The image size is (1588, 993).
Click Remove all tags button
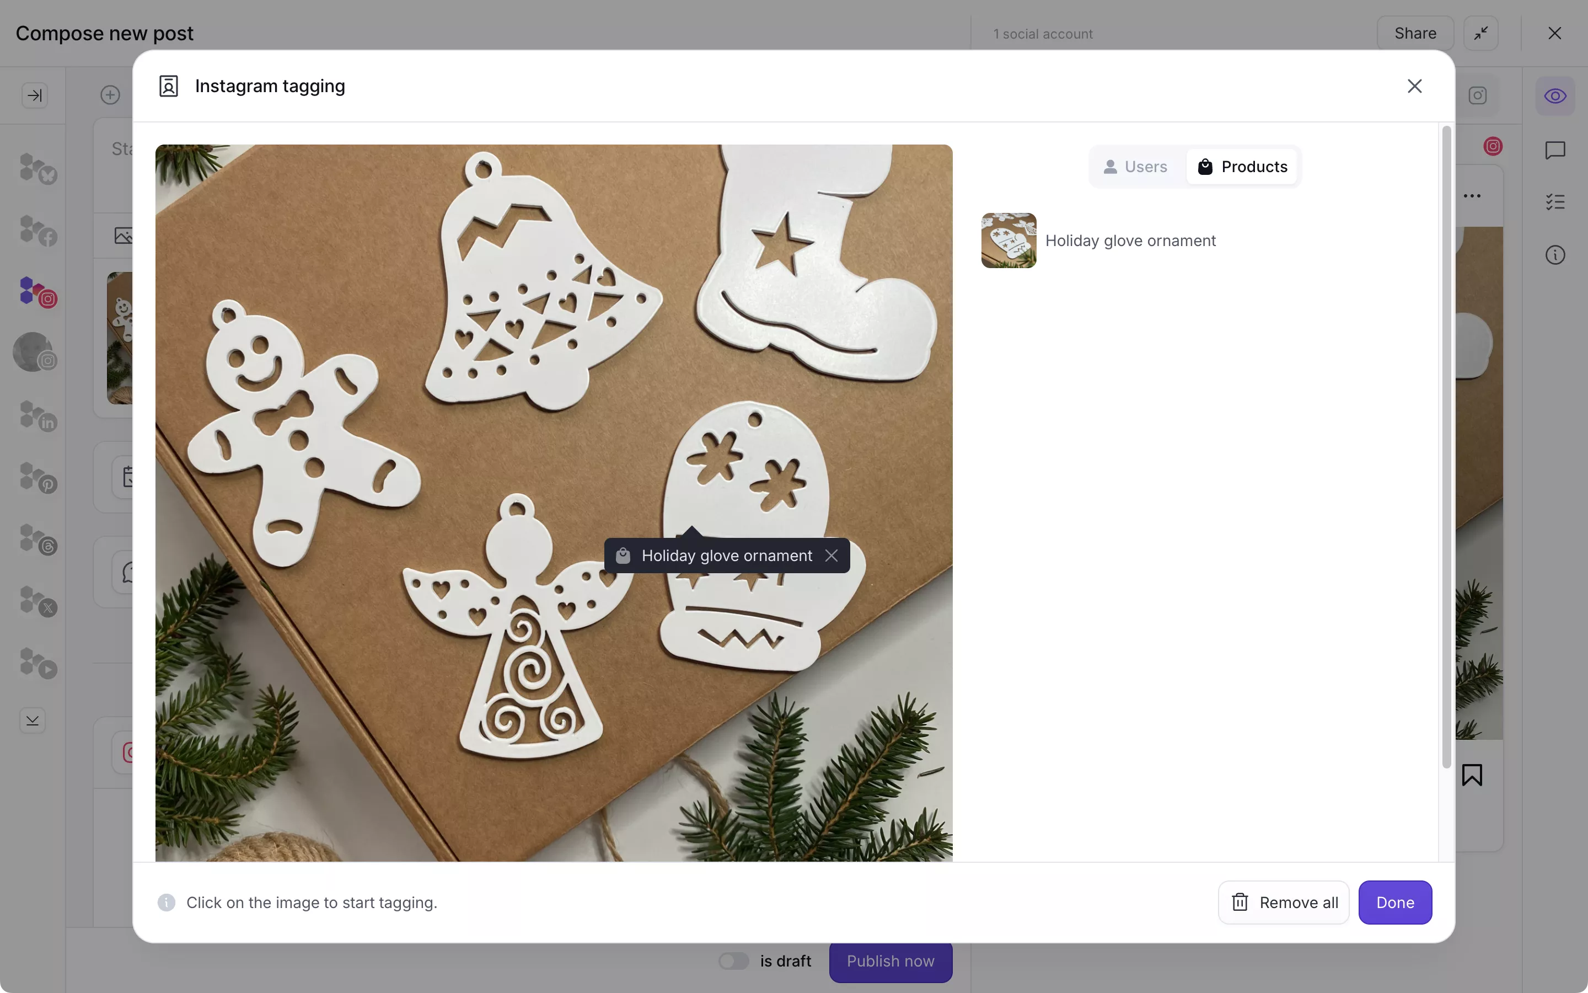(x=1284, y=903)
